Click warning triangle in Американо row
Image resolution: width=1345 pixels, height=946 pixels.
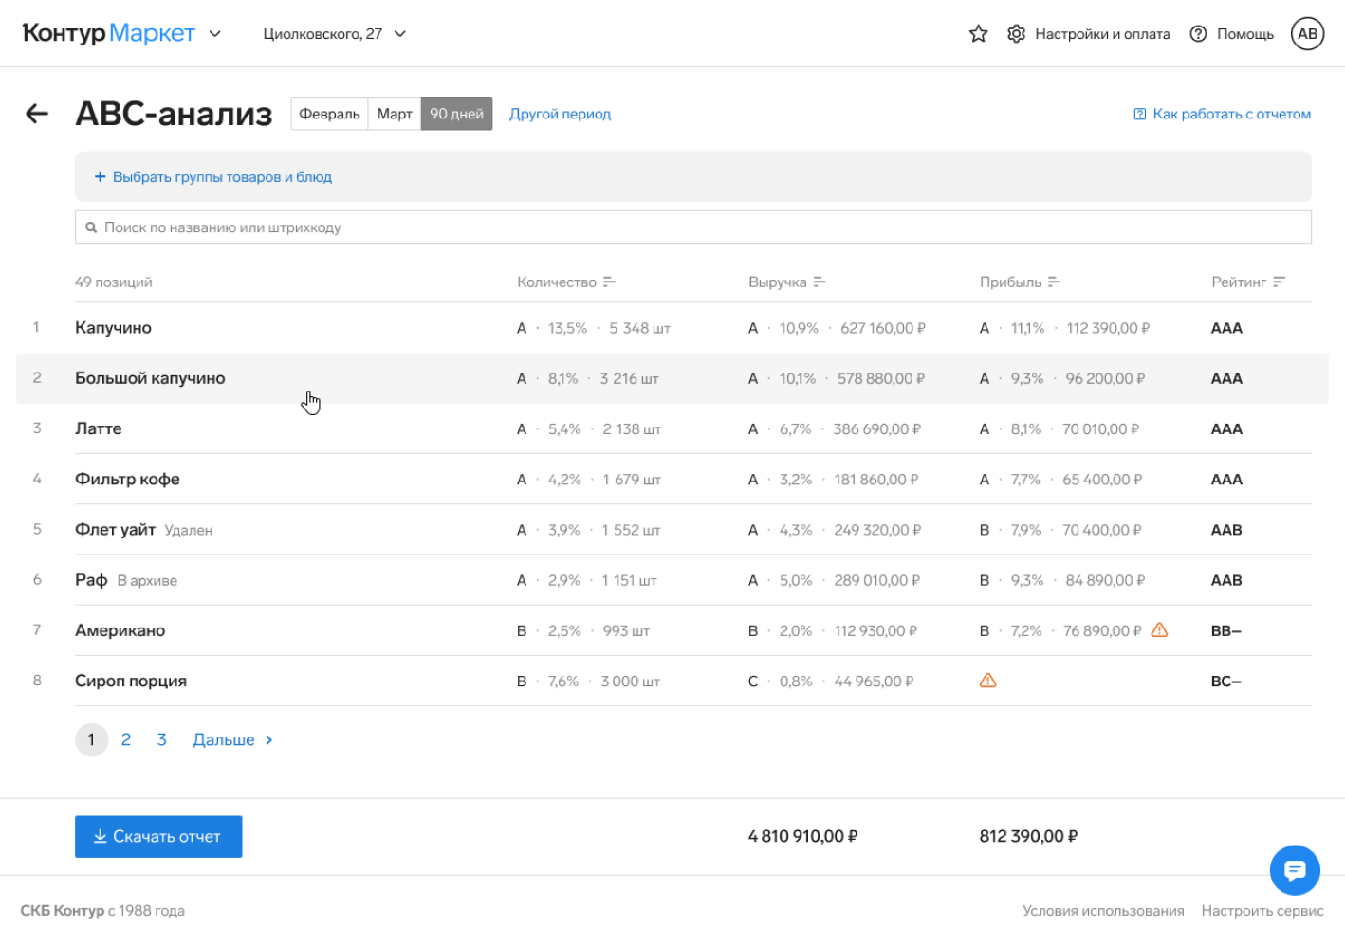[1159, 629]
